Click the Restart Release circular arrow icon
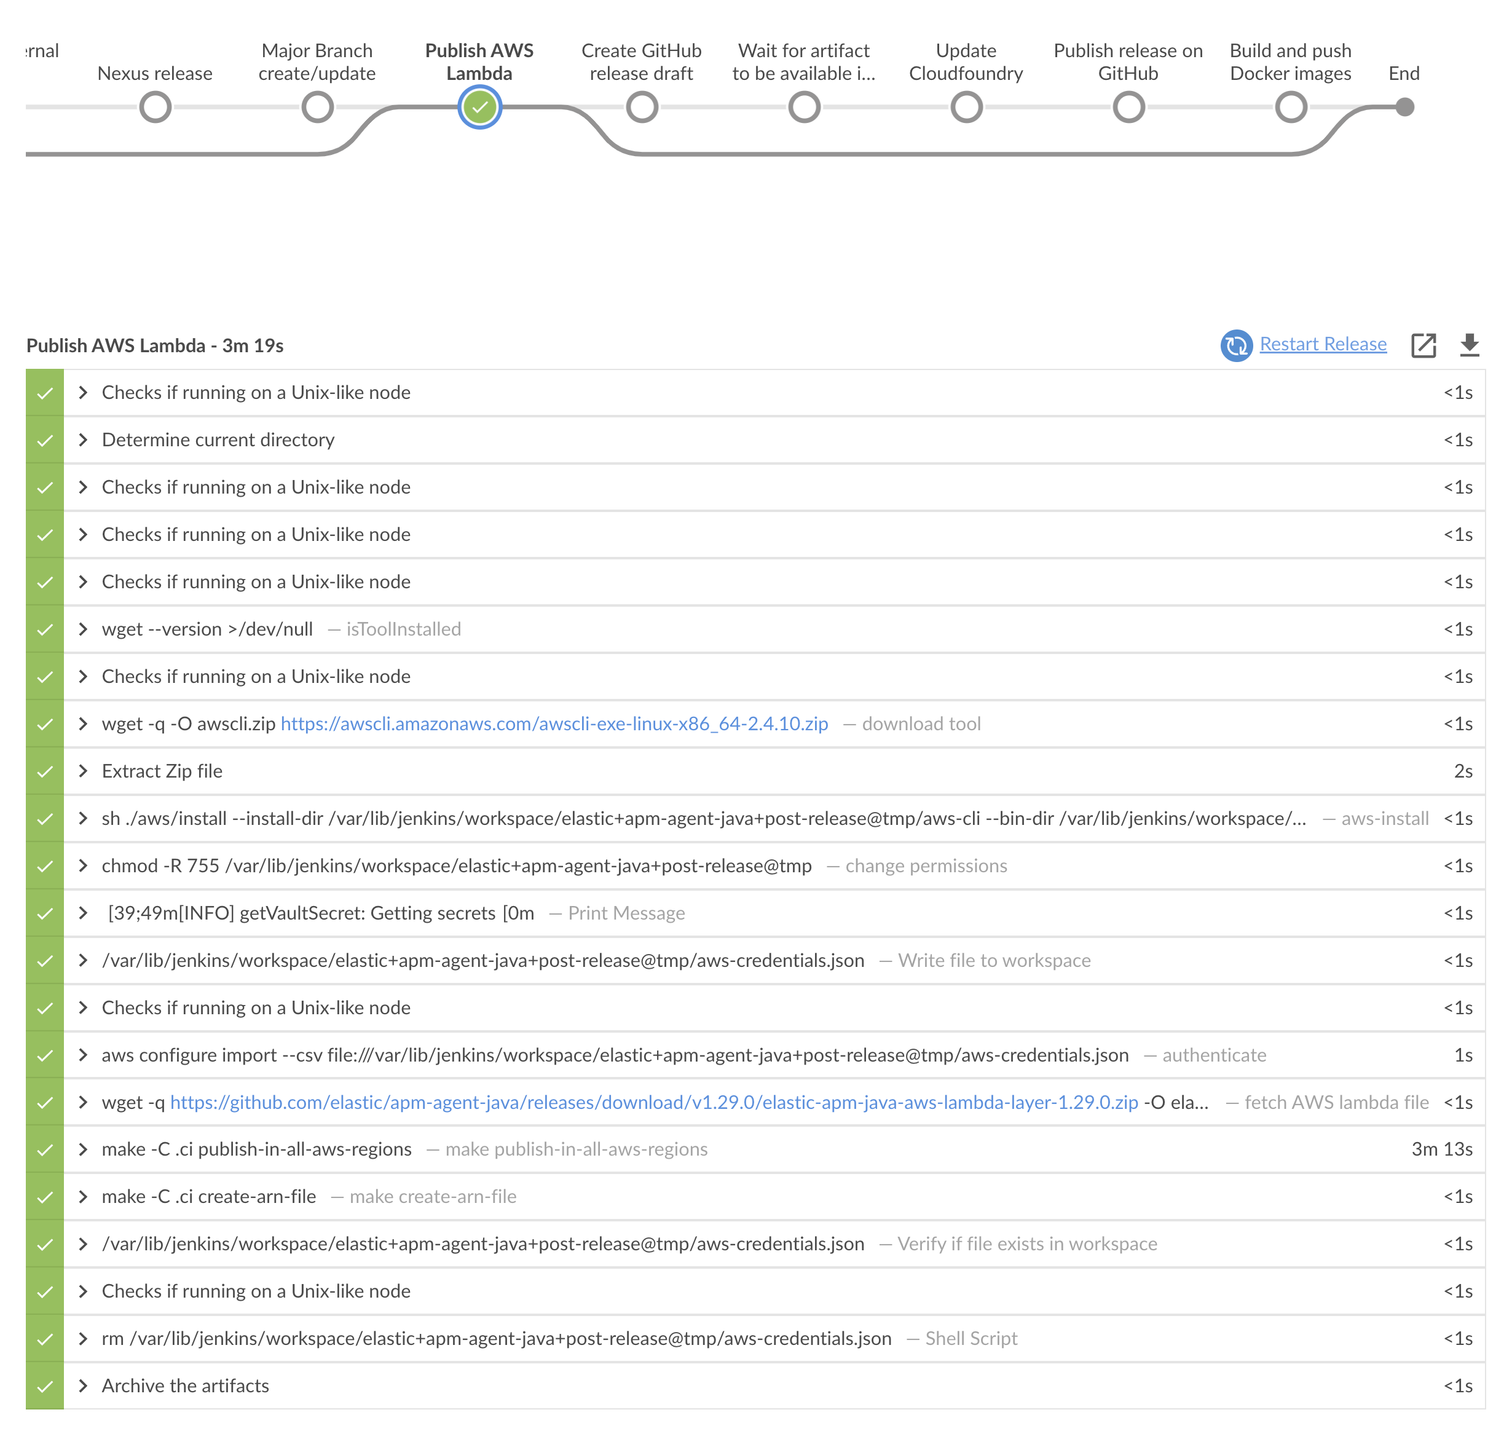Image resolution: width=1512 pixels, height=1431 pixels. pos(1236,345)
